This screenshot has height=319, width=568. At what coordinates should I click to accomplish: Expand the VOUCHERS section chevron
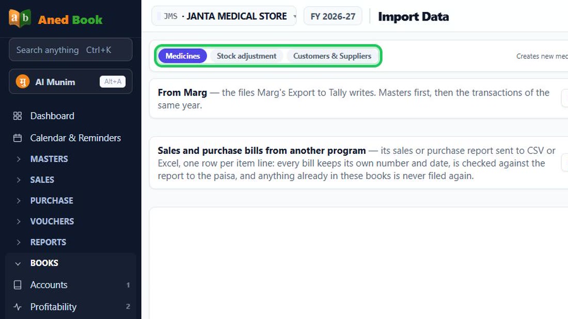(19, 221)
